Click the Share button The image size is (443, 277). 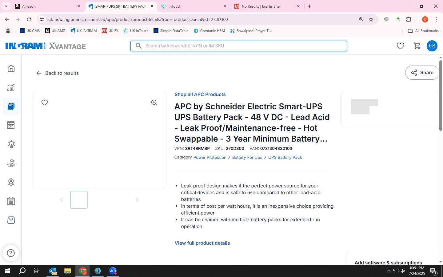422,73
